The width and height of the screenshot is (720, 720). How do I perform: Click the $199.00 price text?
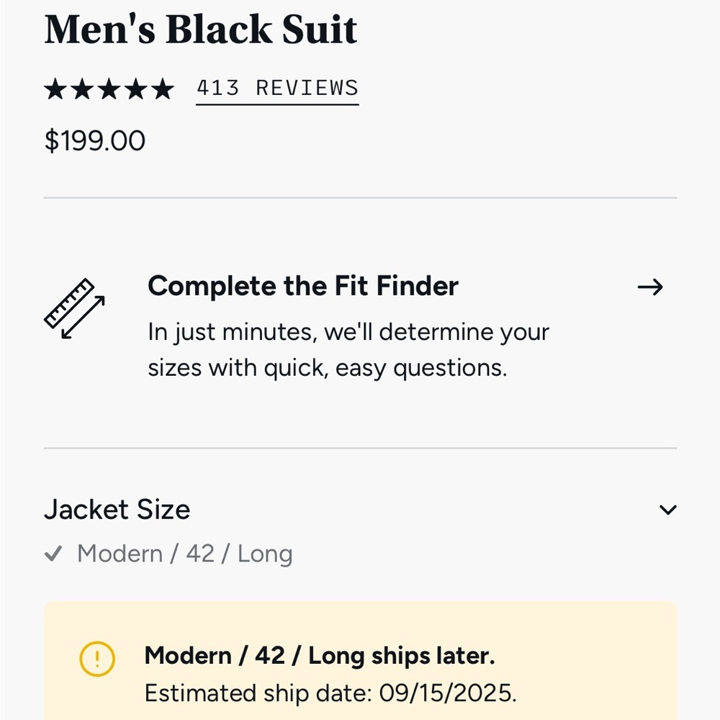pyautogui.click(x=94, y=140)
